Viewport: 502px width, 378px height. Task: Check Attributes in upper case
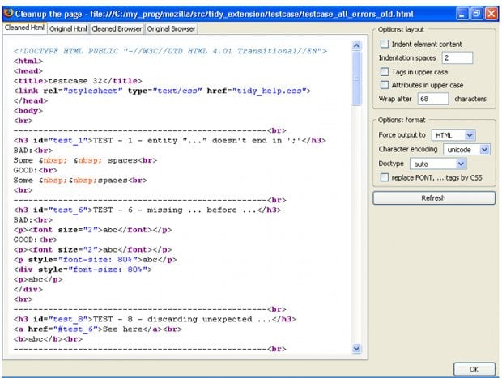(385, 86)
